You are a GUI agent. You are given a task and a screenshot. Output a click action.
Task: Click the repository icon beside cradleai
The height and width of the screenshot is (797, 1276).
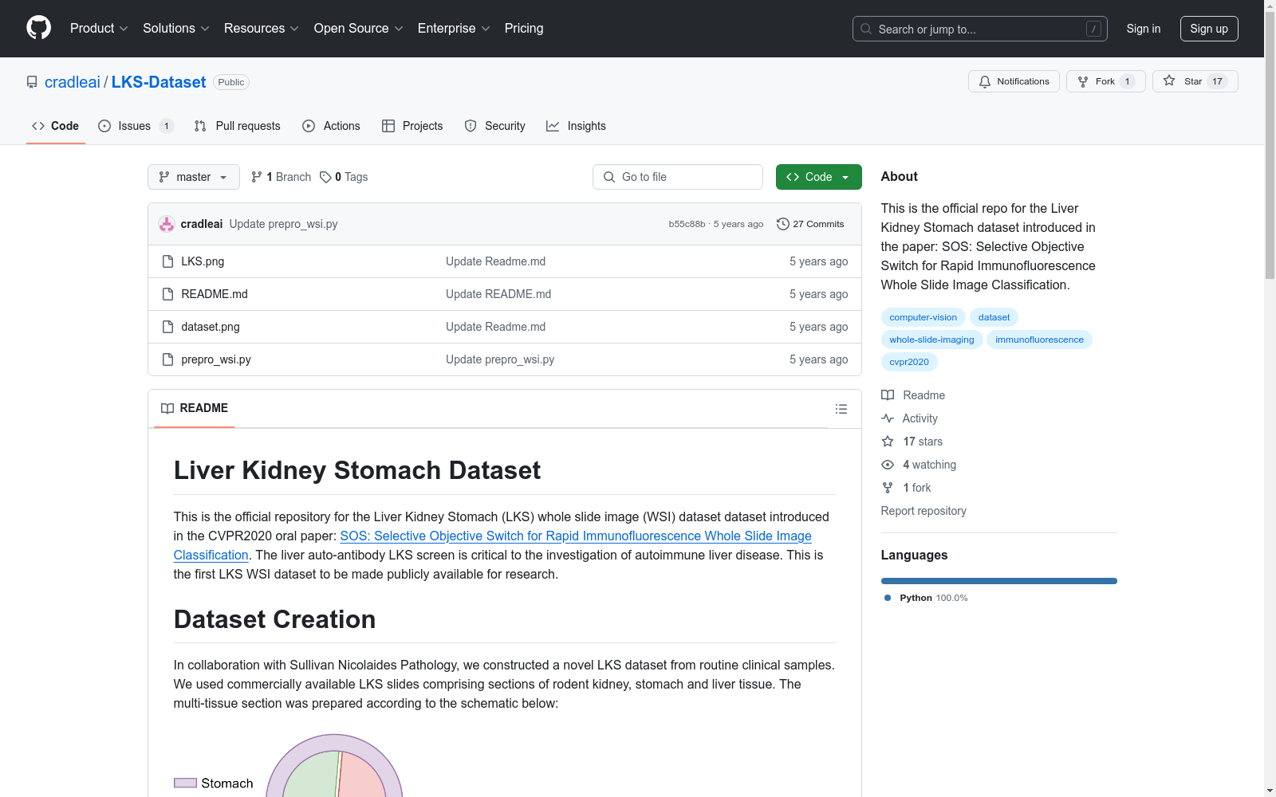tap(32, 82)
